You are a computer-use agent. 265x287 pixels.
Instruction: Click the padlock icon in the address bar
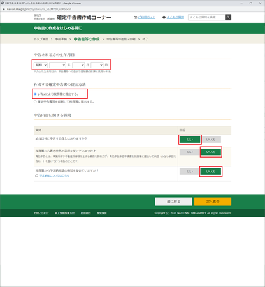tap(4, 9)
